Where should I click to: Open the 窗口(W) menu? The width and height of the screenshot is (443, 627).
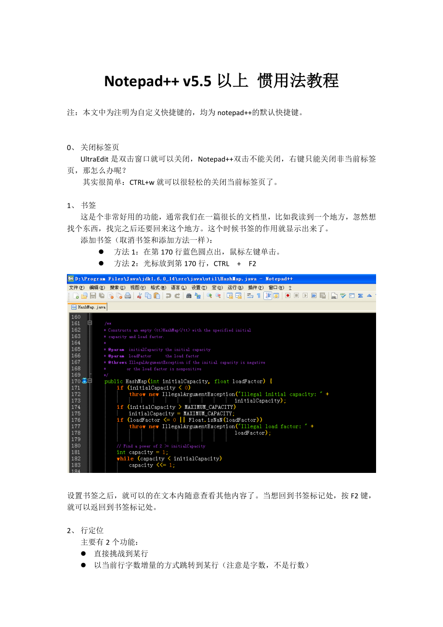276,287
